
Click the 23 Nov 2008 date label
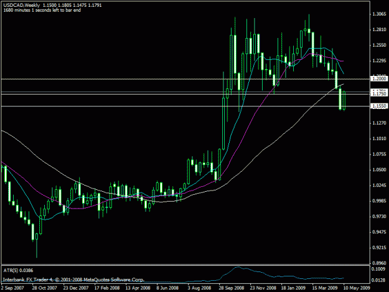(263, 288)
